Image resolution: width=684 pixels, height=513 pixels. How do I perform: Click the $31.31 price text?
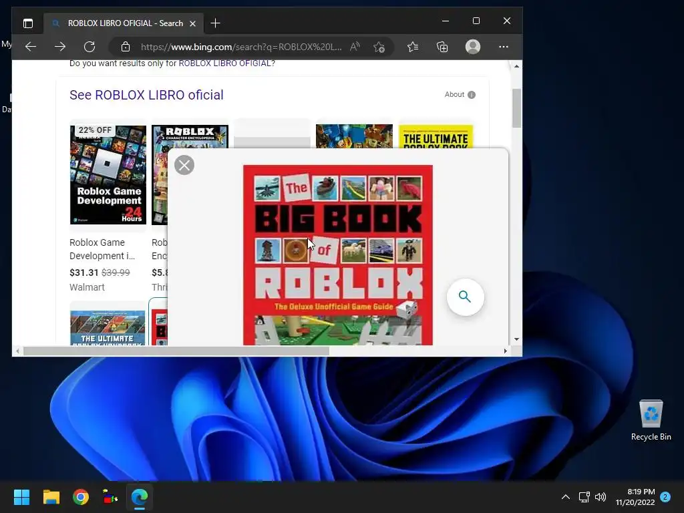(84, 273)
